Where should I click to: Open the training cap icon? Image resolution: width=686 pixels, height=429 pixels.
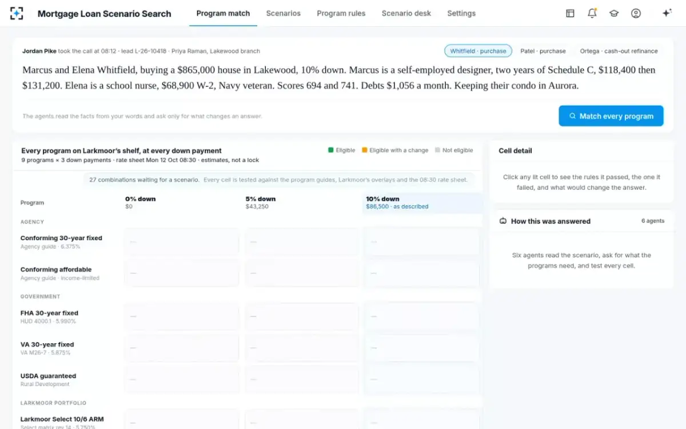pos(614,13)
